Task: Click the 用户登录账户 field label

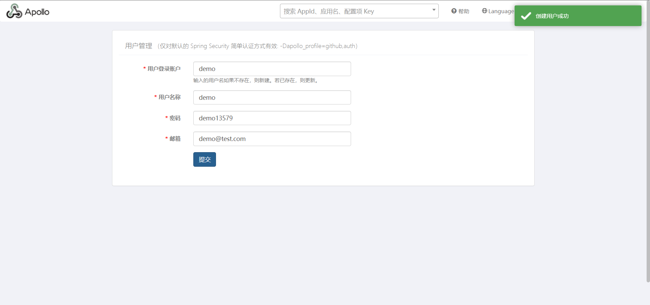Action: 164,69
